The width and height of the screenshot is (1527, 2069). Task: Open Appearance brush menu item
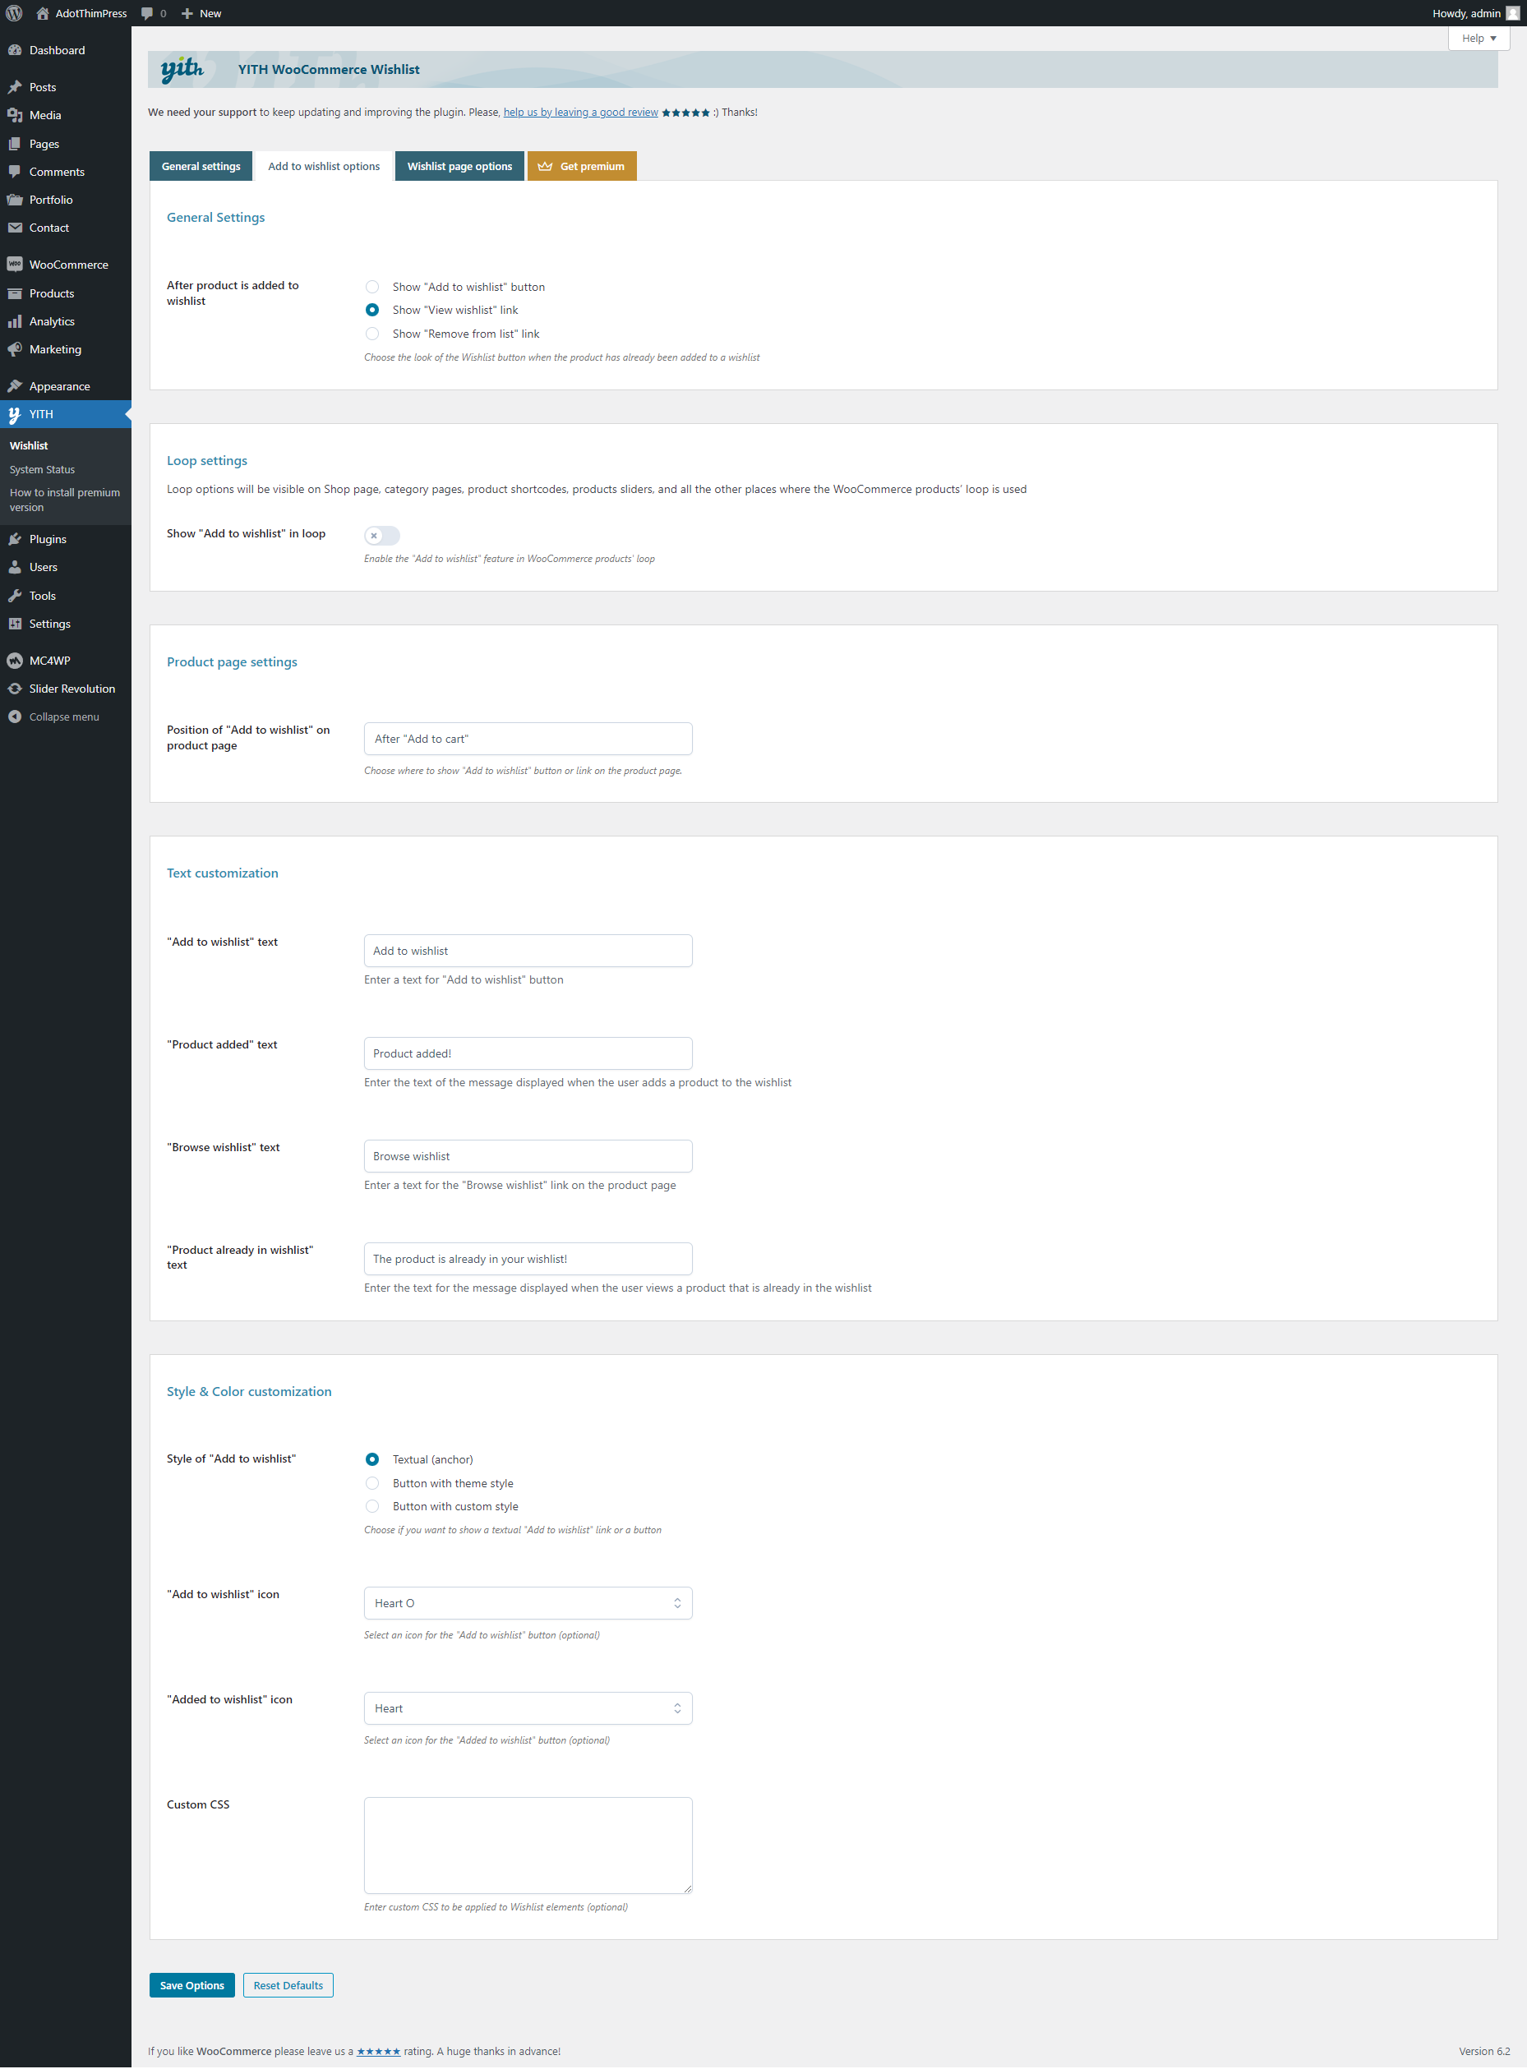pos(66,386)
